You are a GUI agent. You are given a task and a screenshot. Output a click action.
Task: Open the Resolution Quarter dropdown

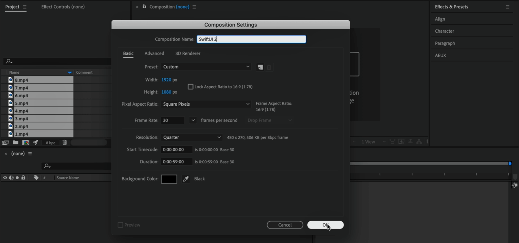coord(192,137)
